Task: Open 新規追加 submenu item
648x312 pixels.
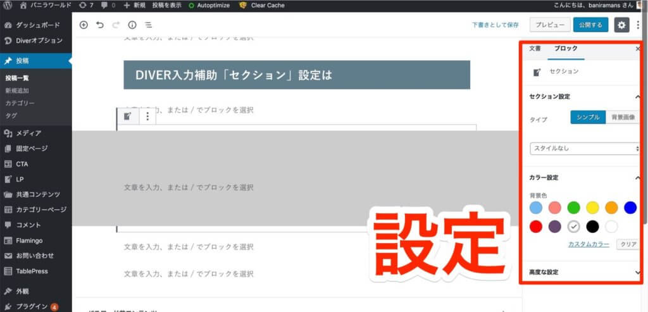Action: click(x=17, y=90)
